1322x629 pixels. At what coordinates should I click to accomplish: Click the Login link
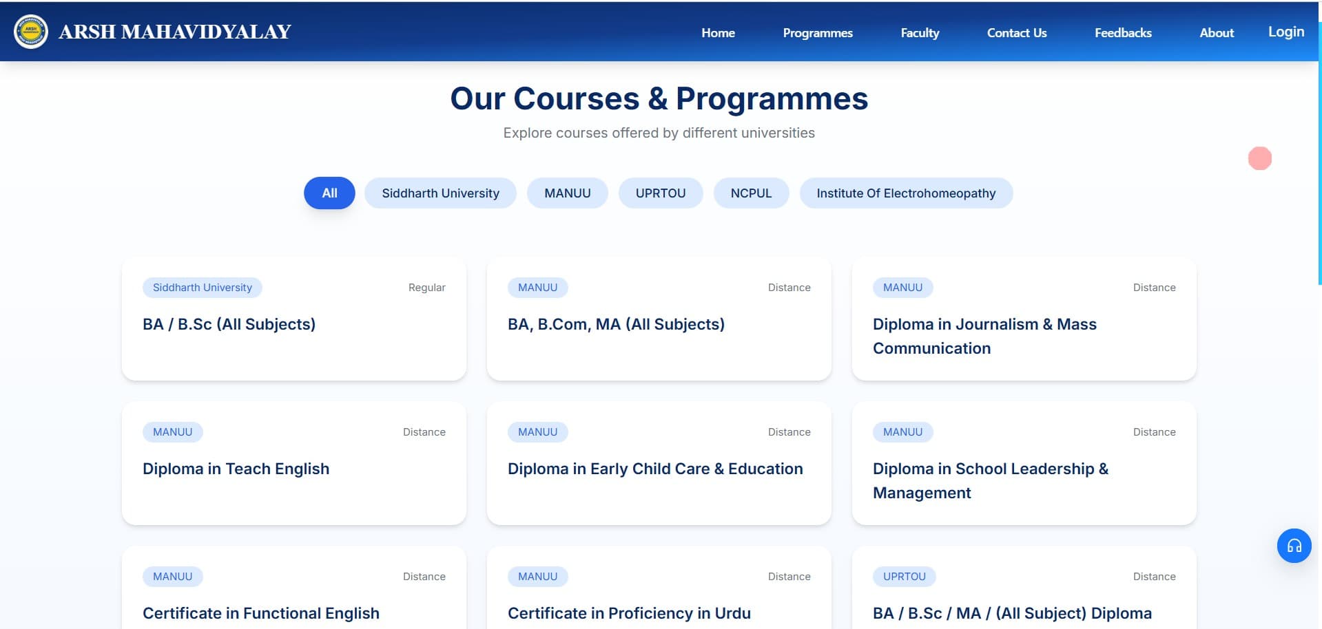[x=1286, y=32]
